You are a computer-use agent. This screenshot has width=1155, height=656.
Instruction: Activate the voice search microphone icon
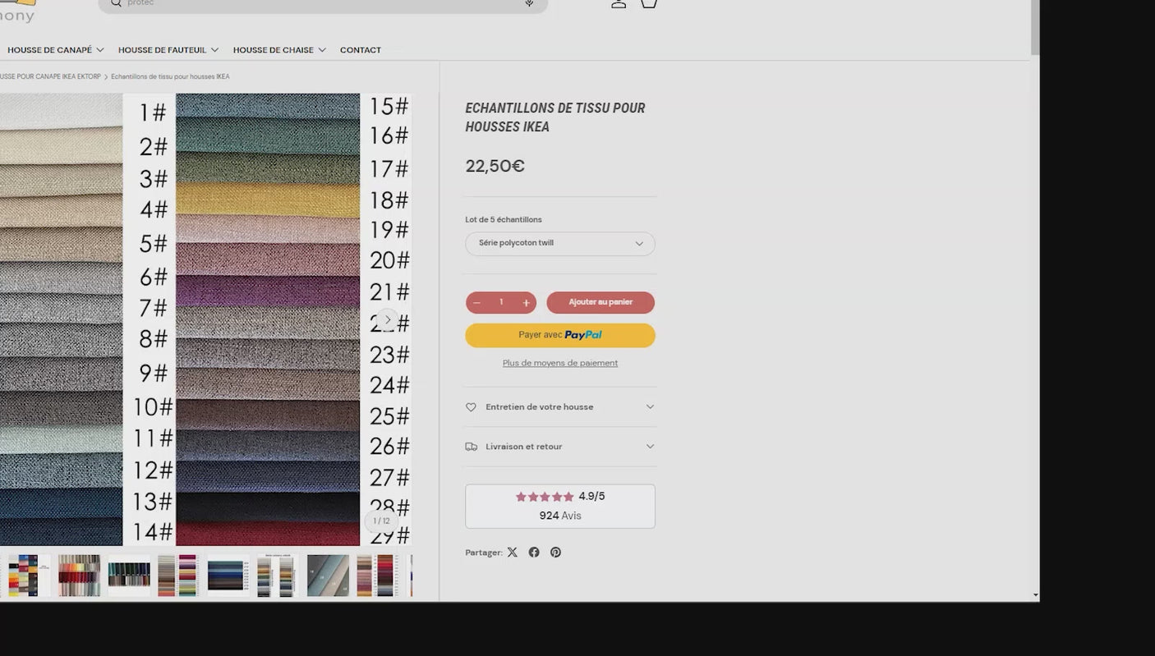pos(529,3)
